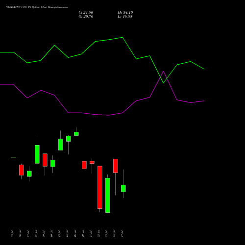Click the flat green dash candle at chart start
Screen dimensions: 245x245
[14, 157]
